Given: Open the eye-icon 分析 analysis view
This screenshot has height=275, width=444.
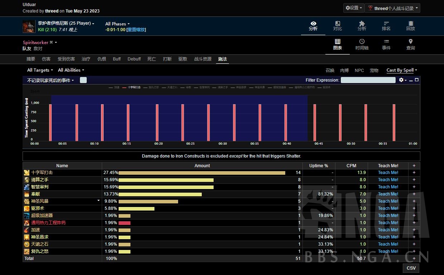Looking at the screenshot, I should pyautogui.click(x=313, y=26).
